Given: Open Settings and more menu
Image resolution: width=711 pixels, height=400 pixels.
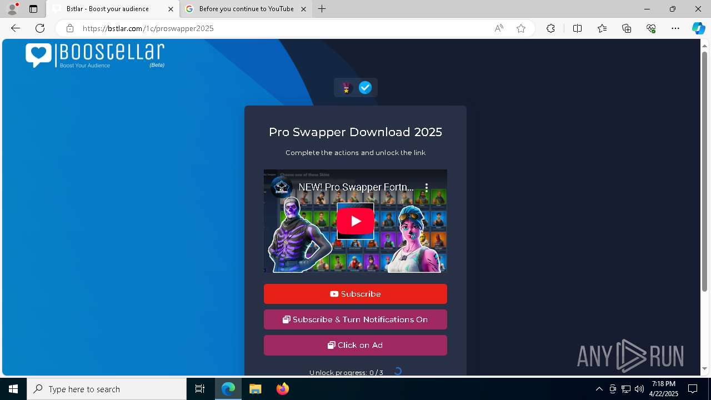Looking at the screenshot, I should 675,28.
